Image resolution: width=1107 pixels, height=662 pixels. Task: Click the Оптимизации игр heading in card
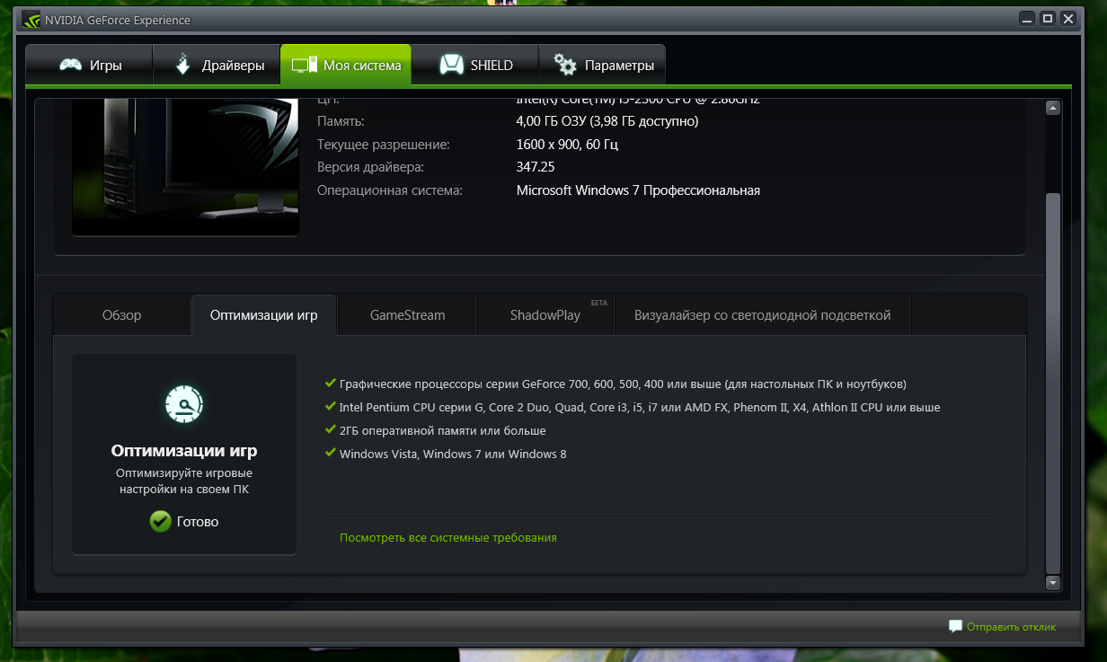pos(184,451)
